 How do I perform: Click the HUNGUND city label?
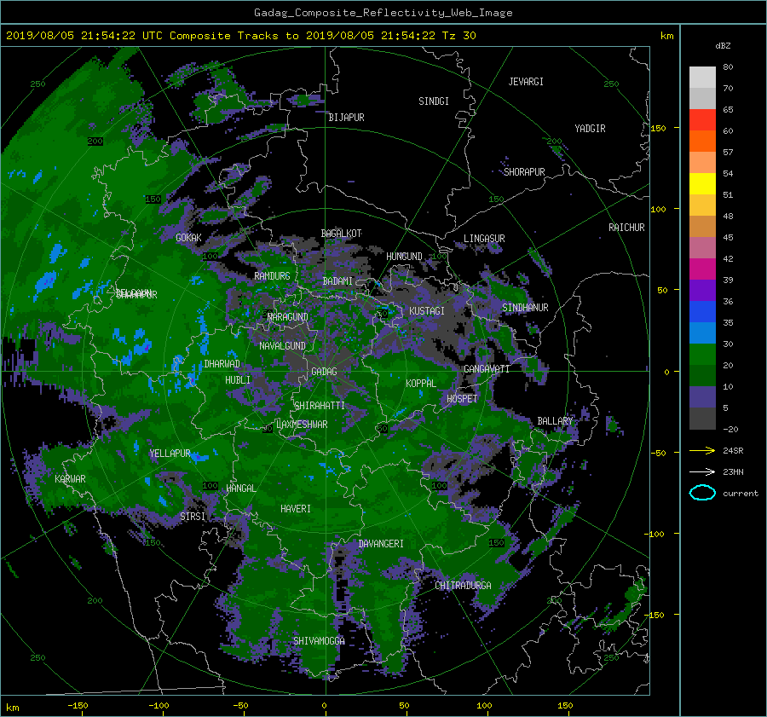click(404, 257)
